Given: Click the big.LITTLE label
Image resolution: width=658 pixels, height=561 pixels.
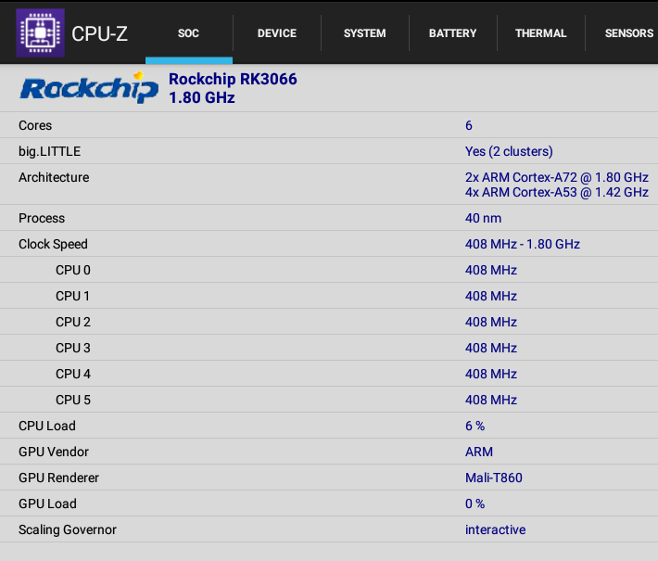Looking at the screenshot, I should [x=49, y=151].
